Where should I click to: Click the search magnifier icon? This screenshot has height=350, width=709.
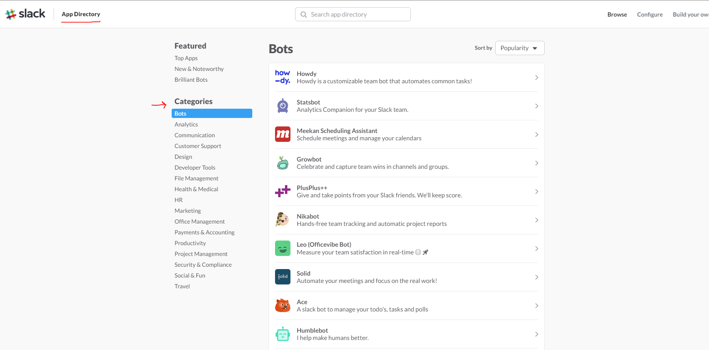click(304, 15)
